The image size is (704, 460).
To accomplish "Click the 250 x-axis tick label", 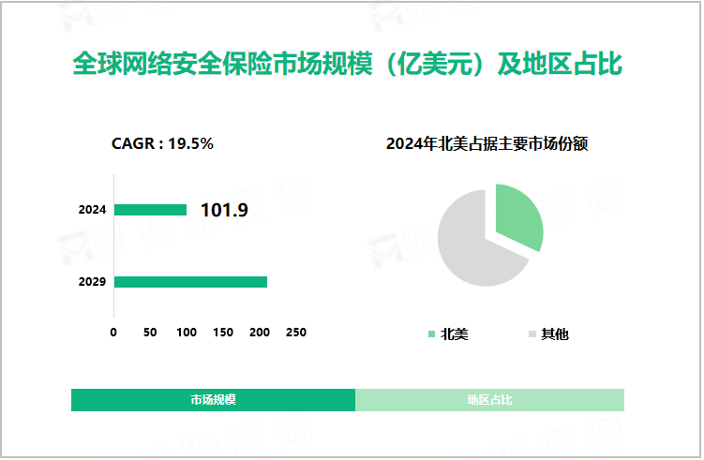I will (296, 332).
